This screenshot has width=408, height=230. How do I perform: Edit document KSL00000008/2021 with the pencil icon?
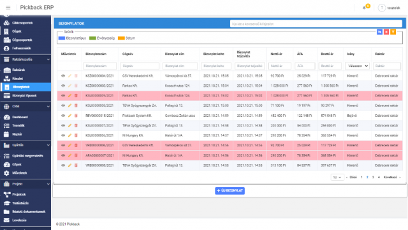coord(69,105)
